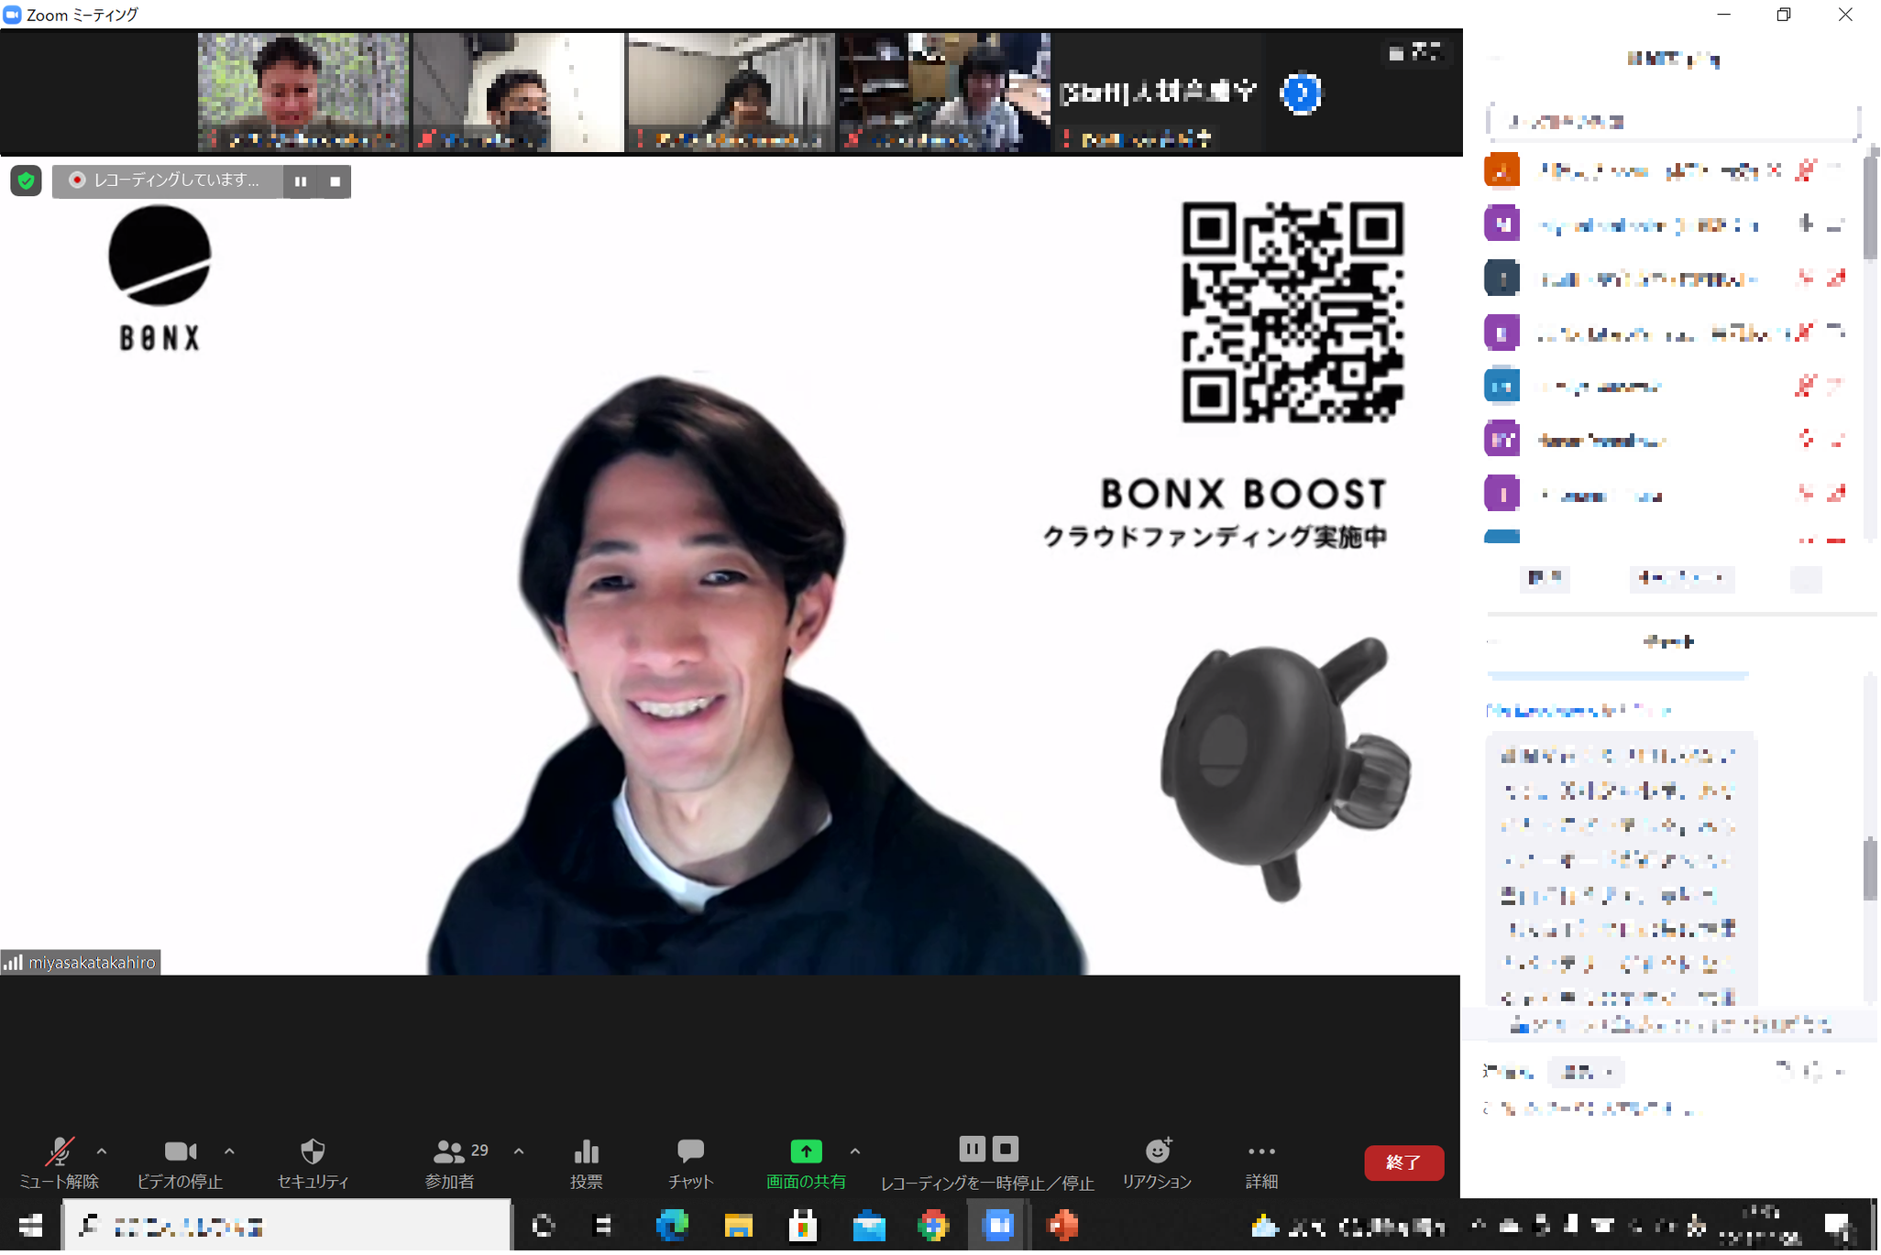
Task: Click the red 終了 end meeting button
Action: click(x=1402, y=1162)
